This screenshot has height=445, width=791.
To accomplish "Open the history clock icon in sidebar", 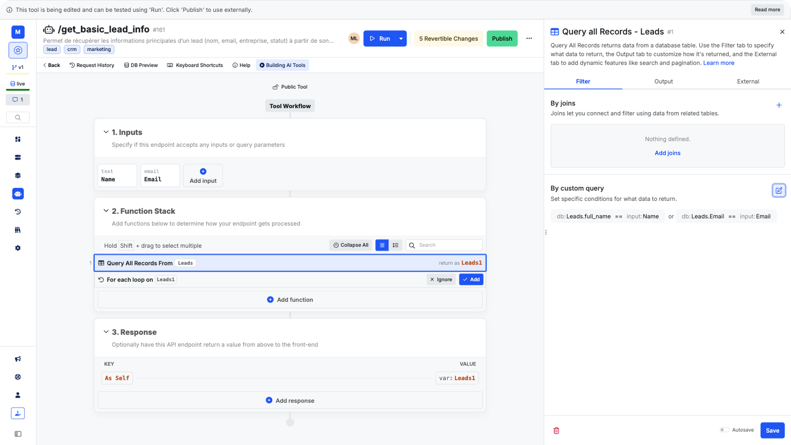I will tap(18, 212).
